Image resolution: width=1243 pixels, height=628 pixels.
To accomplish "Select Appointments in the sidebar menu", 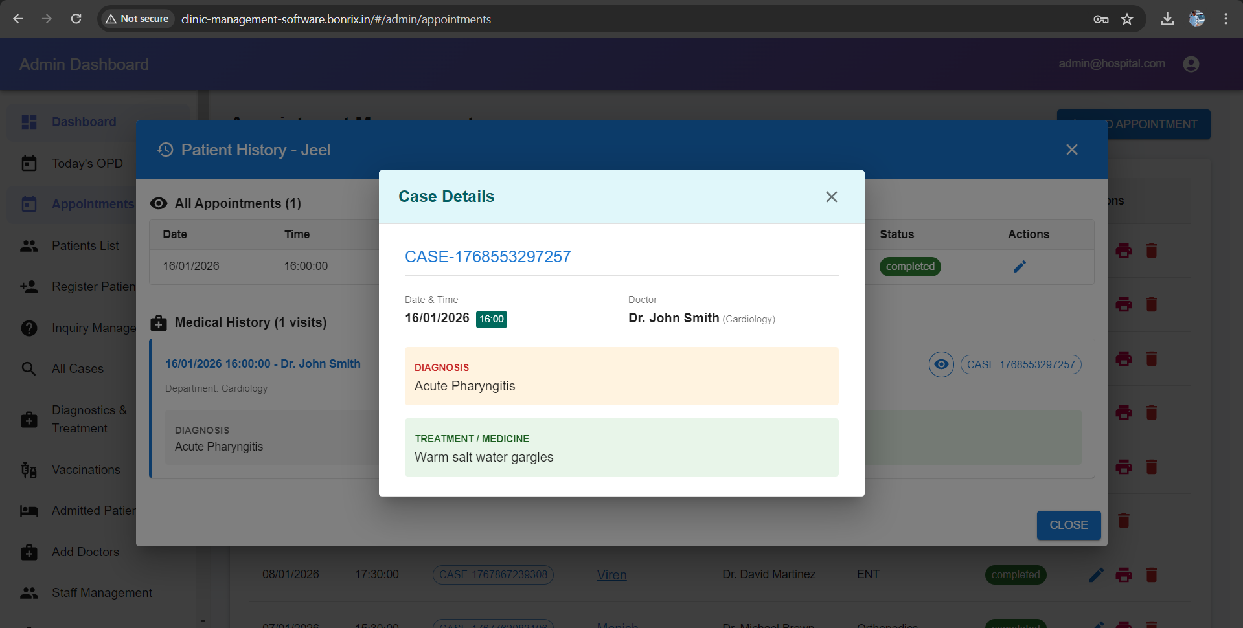I will tap(93, 204).
